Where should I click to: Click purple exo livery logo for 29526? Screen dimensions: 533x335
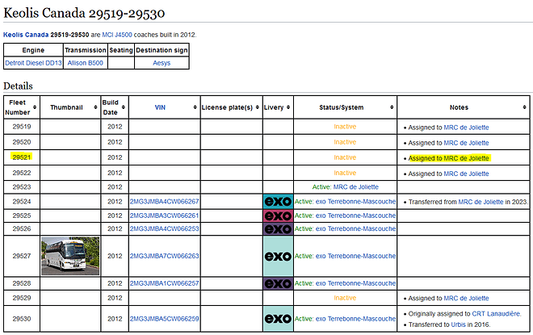[278, 228]
